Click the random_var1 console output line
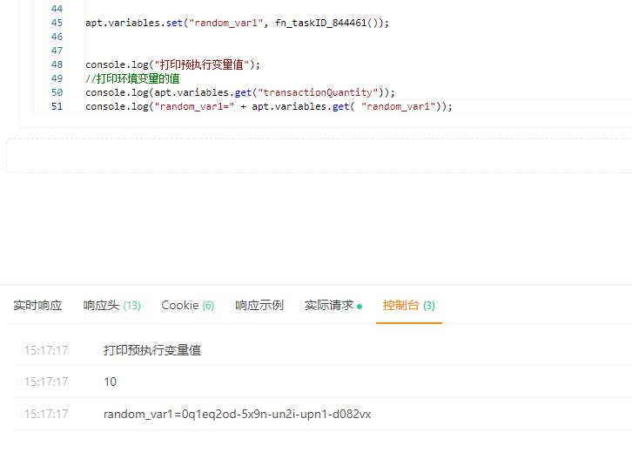The image size is (632, 466). 237,414
